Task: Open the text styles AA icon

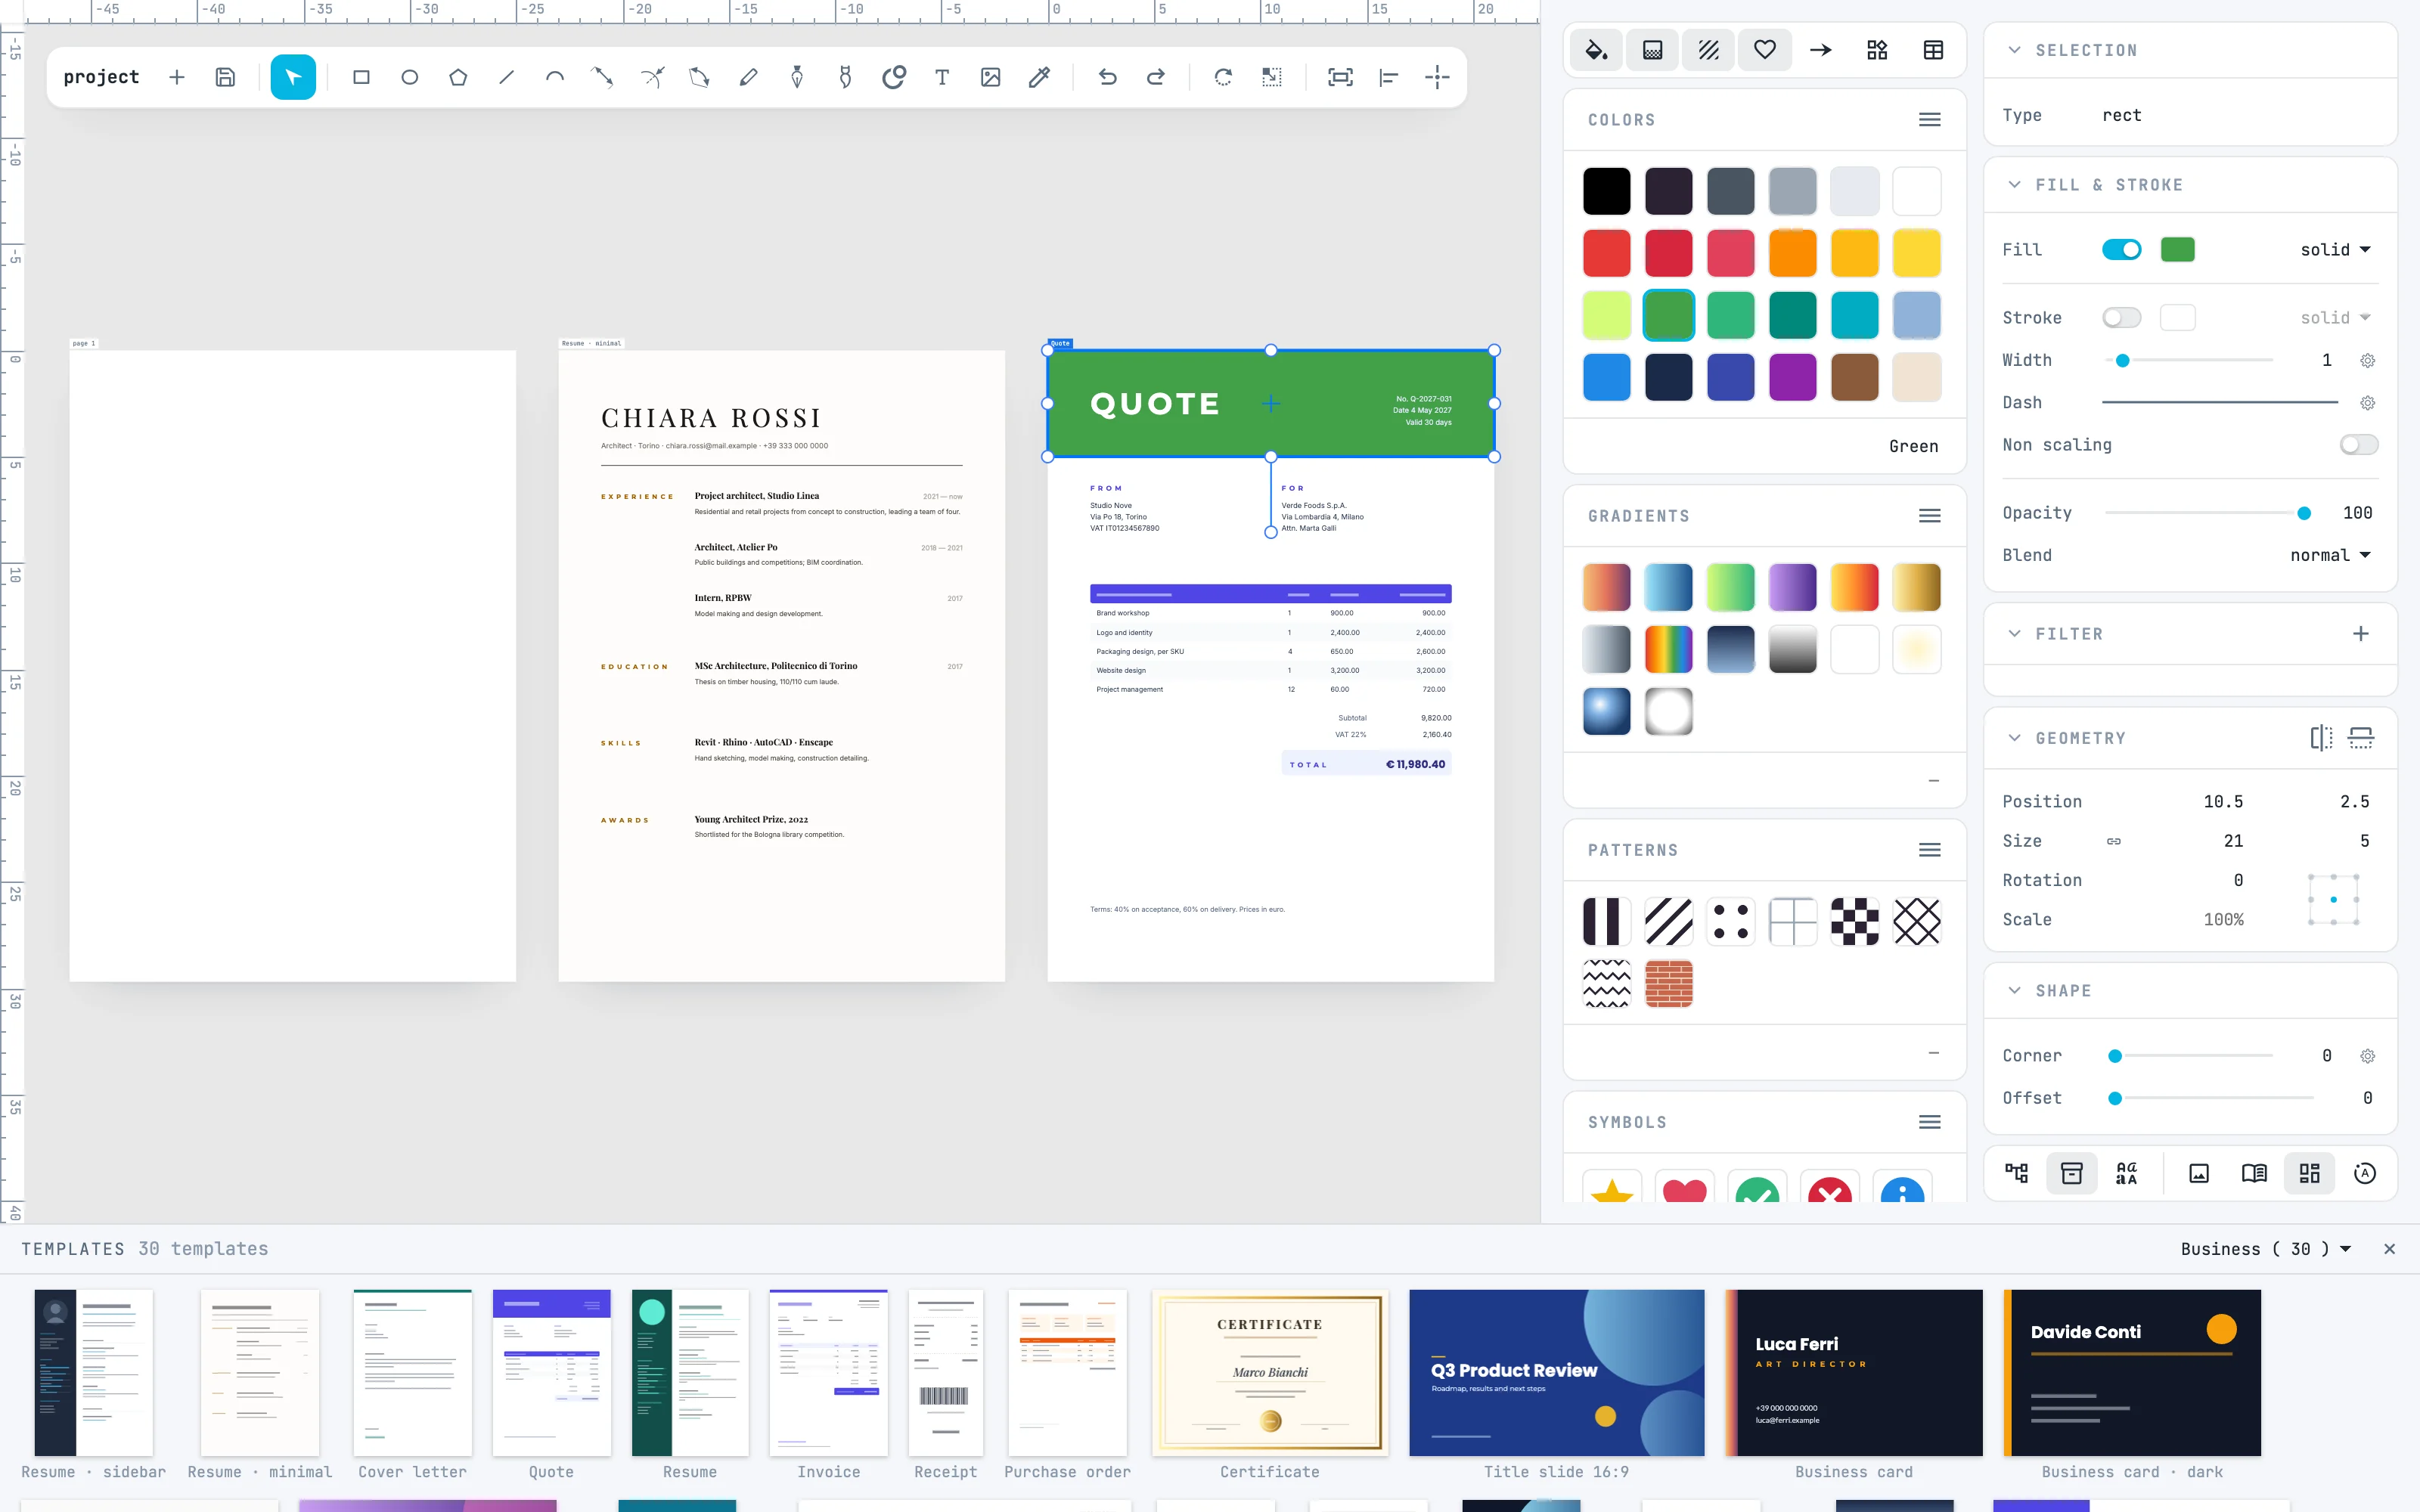Action: click(x=2127, y=1173)
